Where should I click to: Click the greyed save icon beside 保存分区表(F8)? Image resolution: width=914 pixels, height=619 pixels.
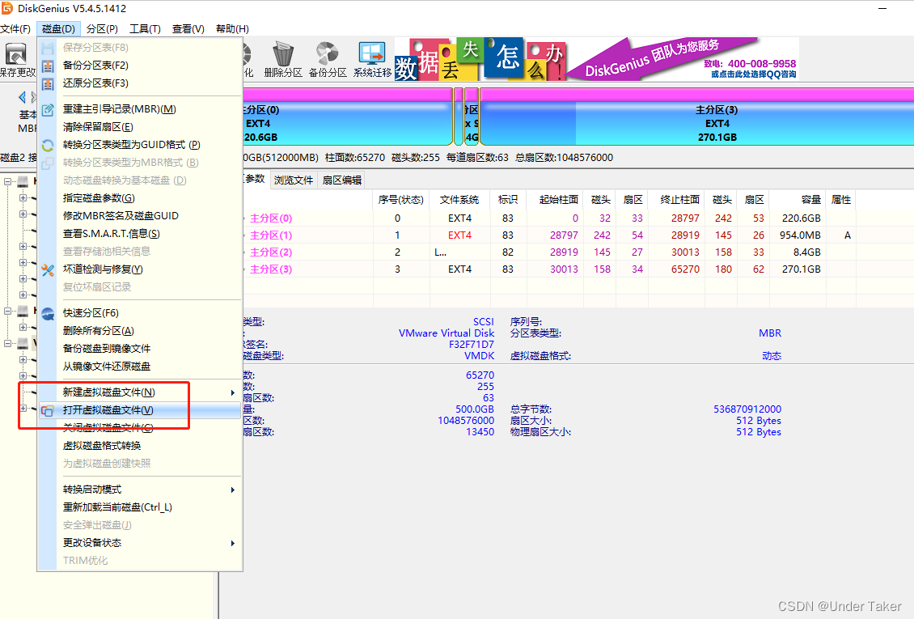point(48,48)
